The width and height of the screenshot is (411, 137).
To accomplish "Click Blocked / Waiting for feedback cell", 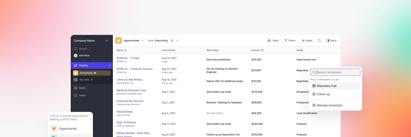I will (224, 102).
